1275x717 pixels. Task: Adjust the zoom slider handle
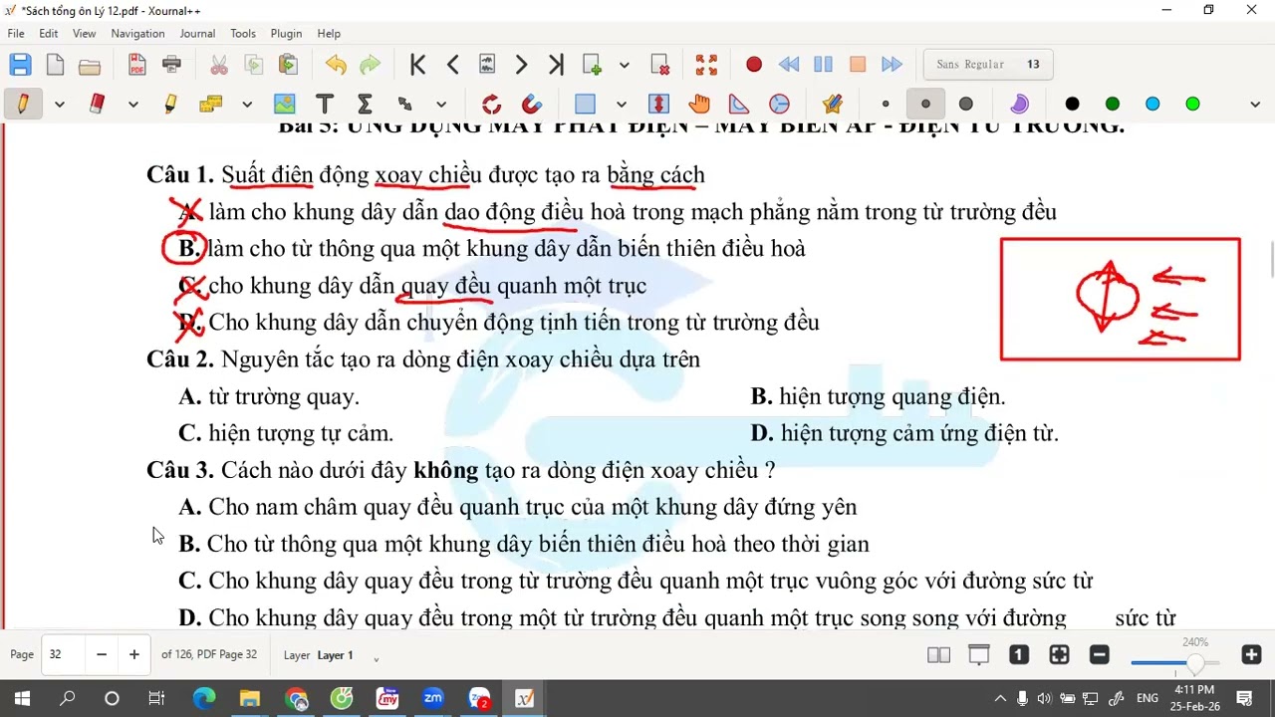coord(1195,663)
